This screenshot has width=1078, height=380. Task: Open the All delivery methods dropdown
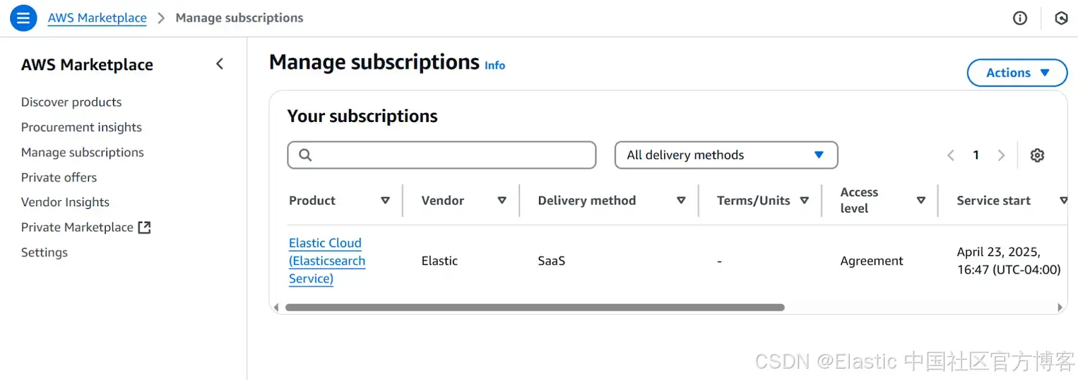[726, 155]
